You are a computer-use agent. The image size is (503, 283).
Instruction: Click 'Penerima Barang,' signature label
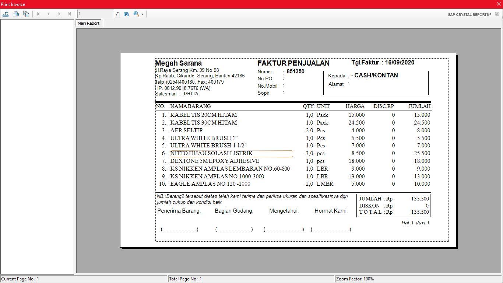pyautogui.click(x=179, y=211)
